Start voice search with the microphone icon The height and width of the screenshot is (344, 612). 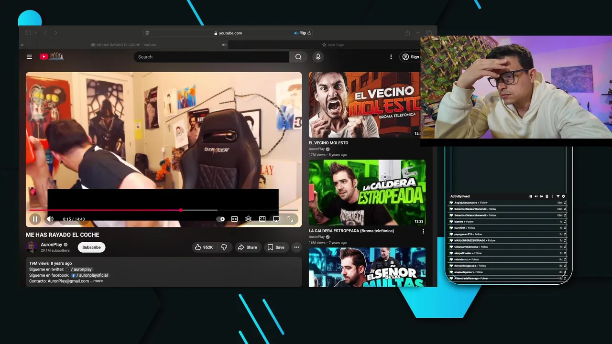point(318,57)
